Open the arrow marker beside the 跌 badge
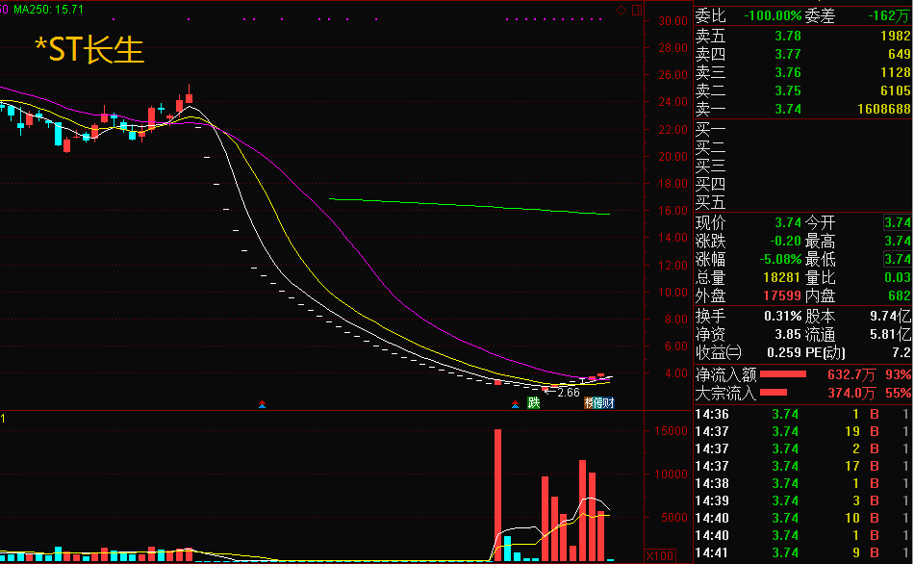The height and width of the screenshot is (564, 914). 516,403
